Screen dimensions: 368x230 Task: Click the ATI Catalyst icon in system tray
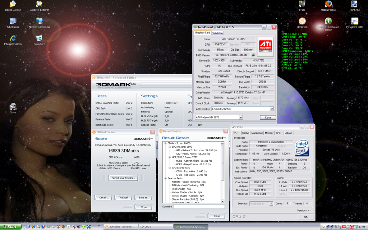click(x=344, y=227)
